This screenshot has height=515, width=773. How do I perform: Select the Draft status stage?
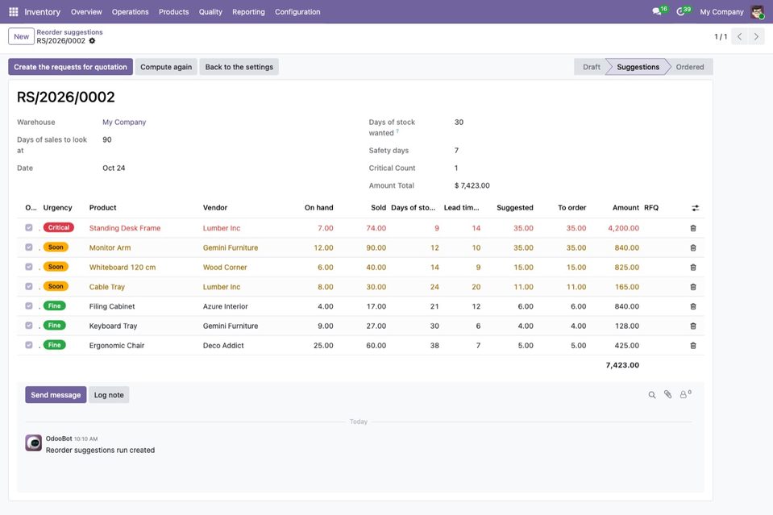[x=592, y=67]
